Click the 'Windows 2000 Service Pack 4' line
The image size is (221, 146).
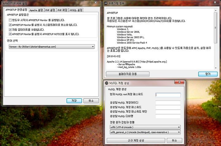[132, 43]
